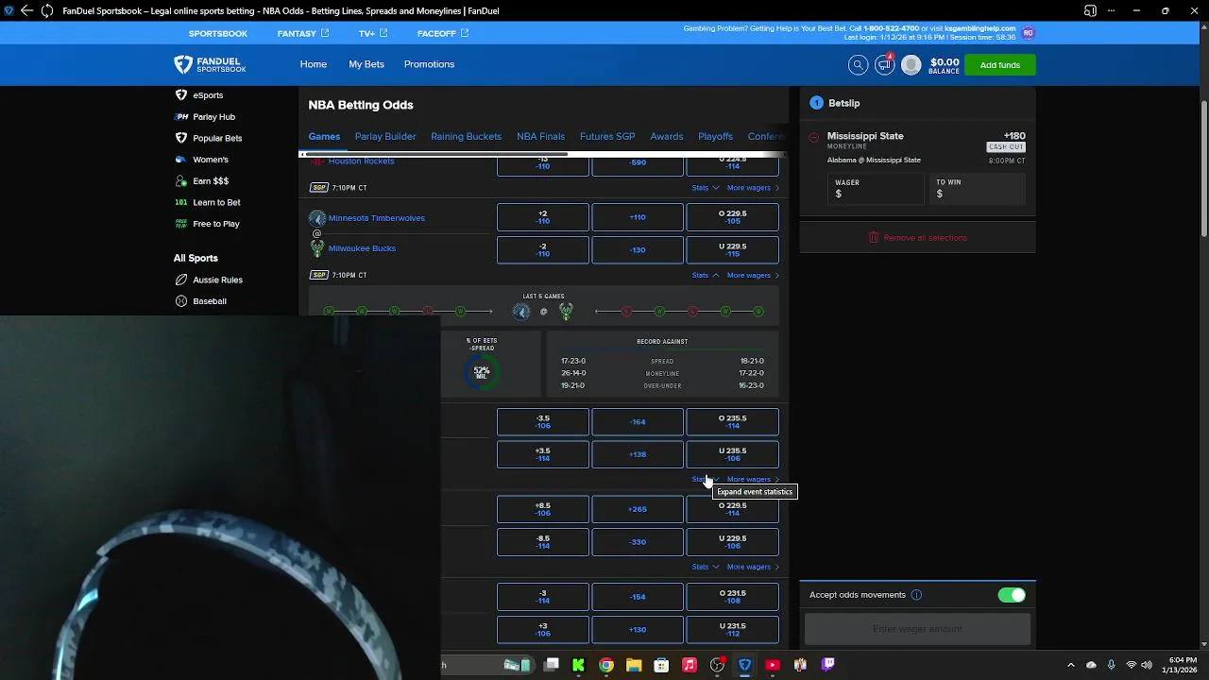The width and height of the screenshot is (1209, 680).
Task: Click the browser back arrow
Action: click(26, 10)
